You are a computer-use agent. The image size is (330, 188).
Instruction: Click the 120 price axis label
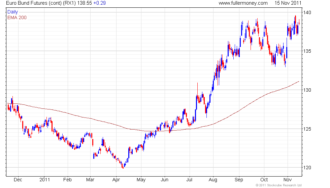click(x=307, y=168)
